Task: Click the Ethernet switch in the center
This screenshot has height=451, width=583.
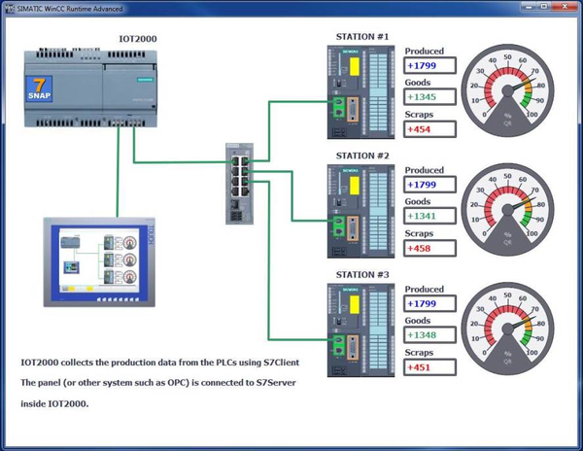Action: (239, 184)
